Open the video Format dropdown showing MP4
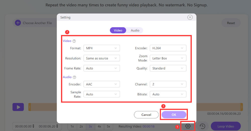 point(101,48)
